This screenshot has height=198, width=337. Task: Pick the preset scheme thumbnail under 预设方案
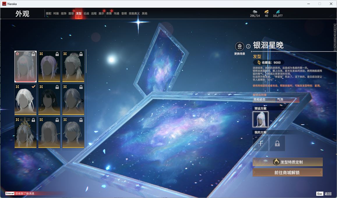coord(260,119)
